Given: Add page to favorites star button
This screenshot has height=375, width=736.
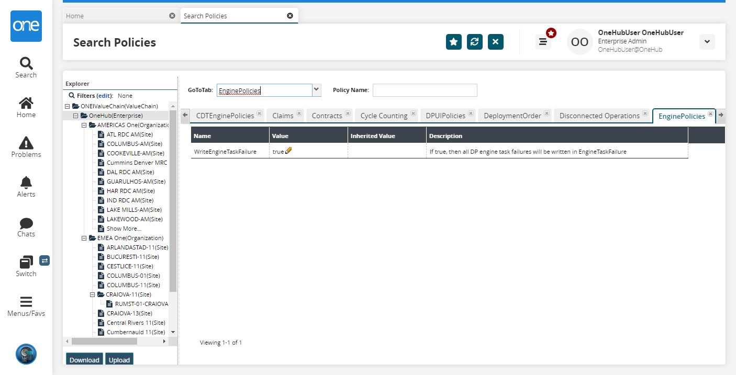Looking at the screenshot, I should click(x=454, y=42).
